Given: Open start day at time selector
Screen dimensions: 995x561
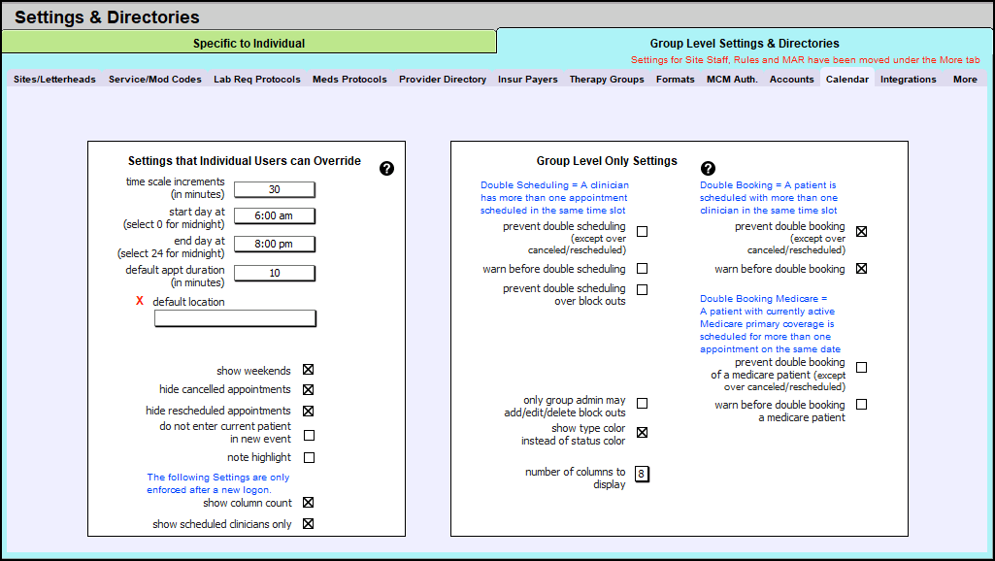Looking at the screenshot, I should (x=275, y=215).
